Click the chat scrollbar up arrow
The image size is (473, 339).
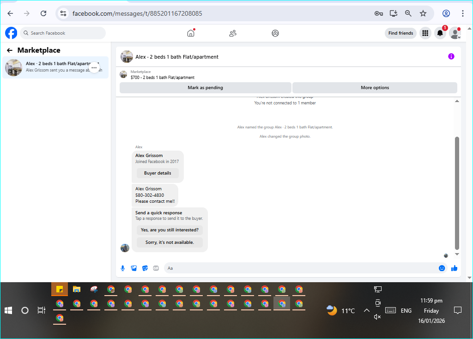point(457,101)
